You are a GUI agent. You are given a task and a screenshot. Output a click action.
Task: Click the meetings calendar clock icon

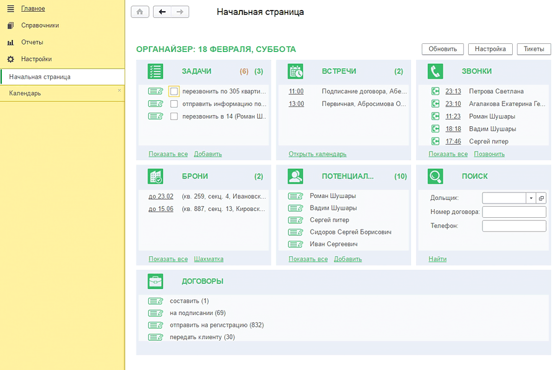(296, 71)
